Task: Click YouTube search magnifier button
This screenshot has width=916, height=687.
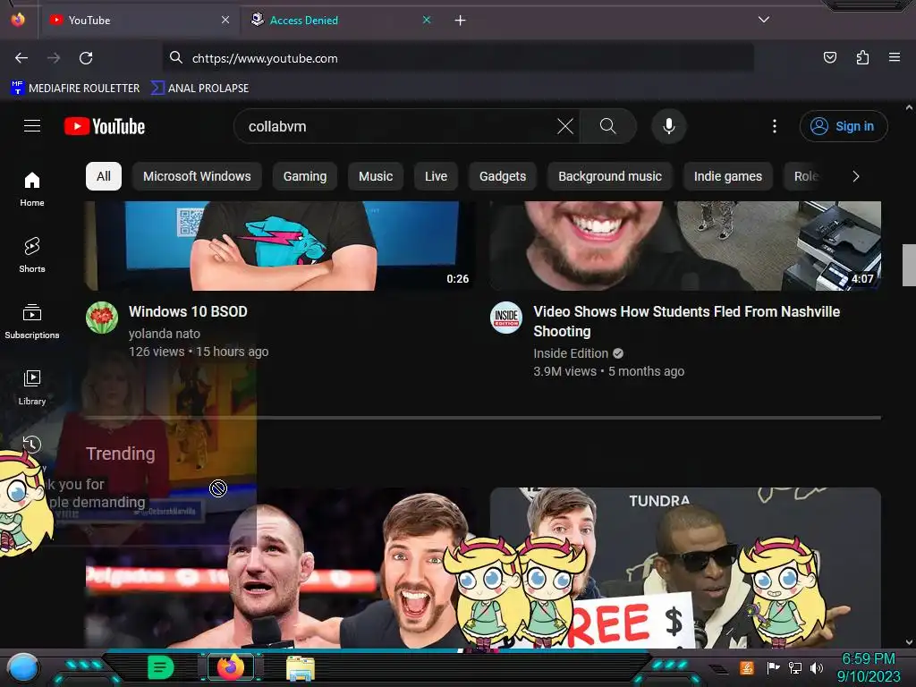Action: tap(607, 126)
